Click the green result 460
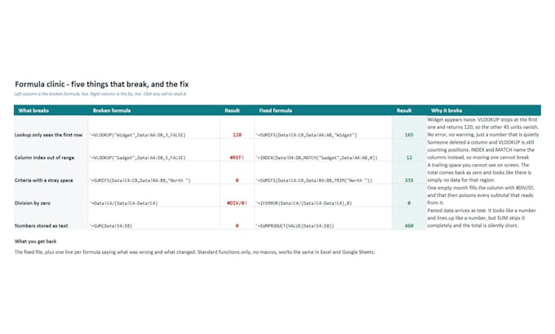The height and width of the screenshot is (334, 555). point(409,225)
